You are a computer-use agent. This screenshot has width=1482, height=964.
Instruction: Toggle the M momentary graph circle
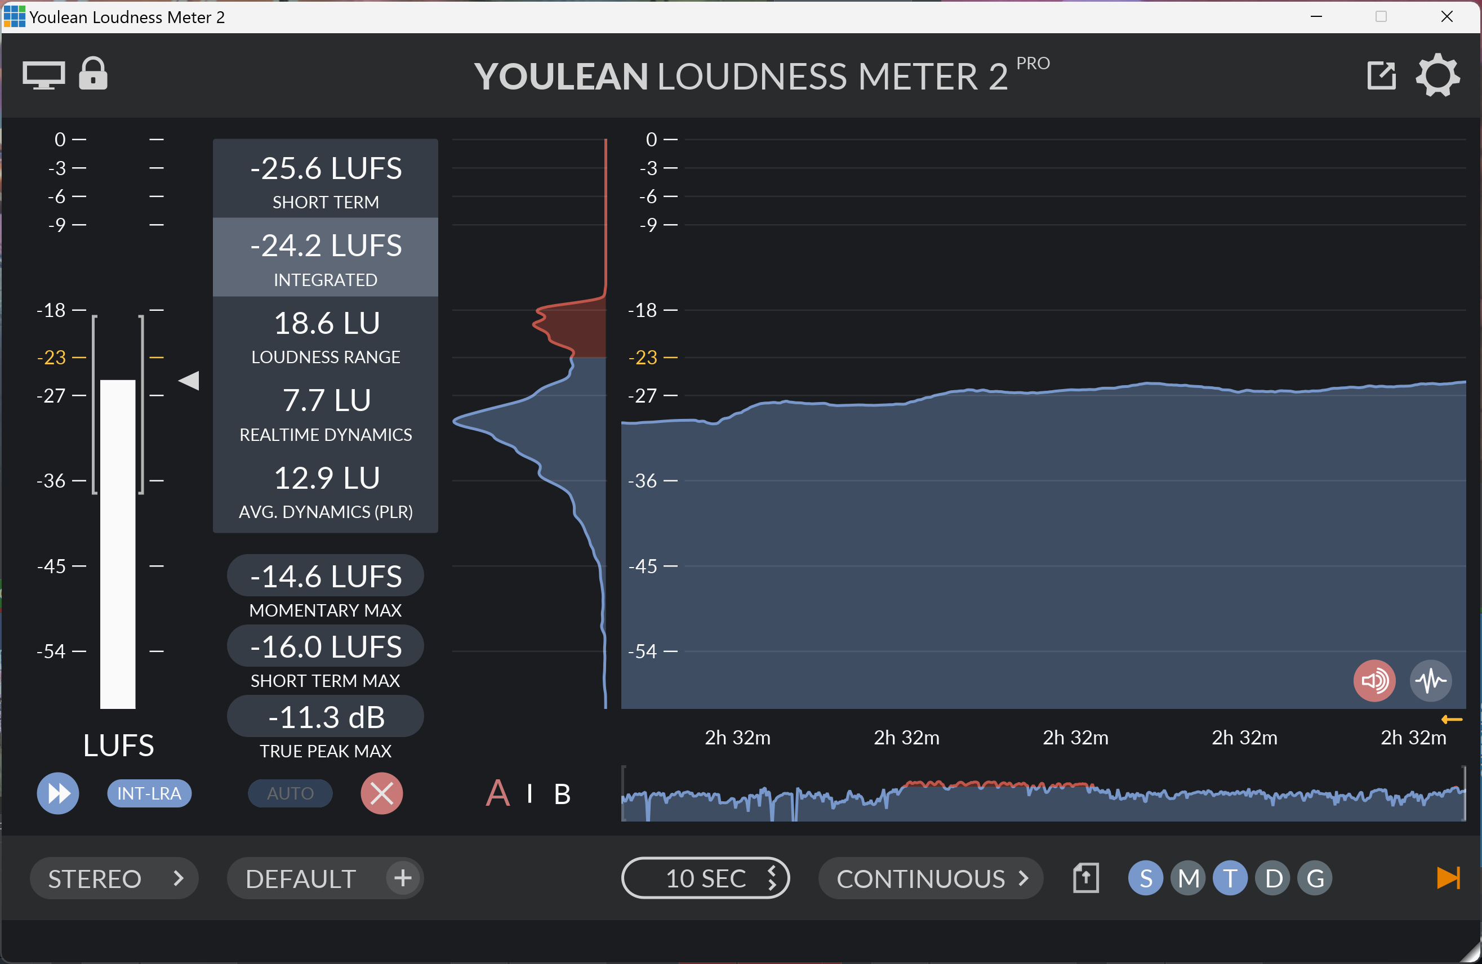pyautogui.click(x=1188, y=878)
